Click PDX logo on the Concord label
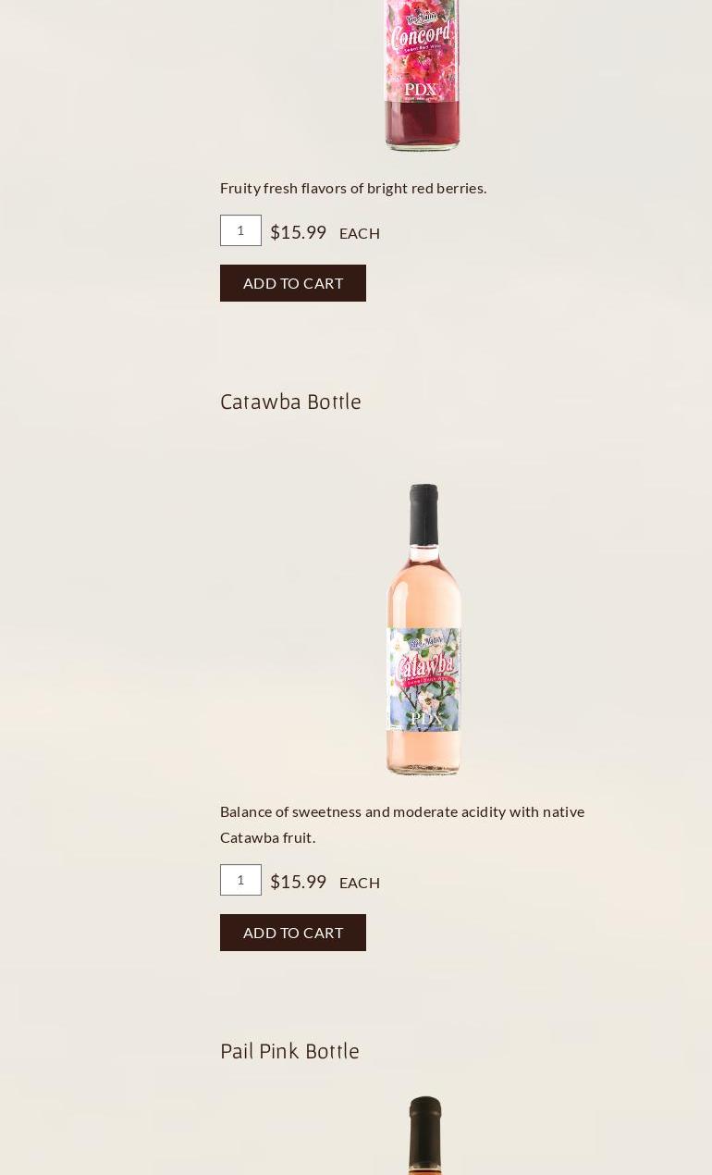The width and height of the screenshot is (712, 1175). pyautogui.click(x=421, y=90)
